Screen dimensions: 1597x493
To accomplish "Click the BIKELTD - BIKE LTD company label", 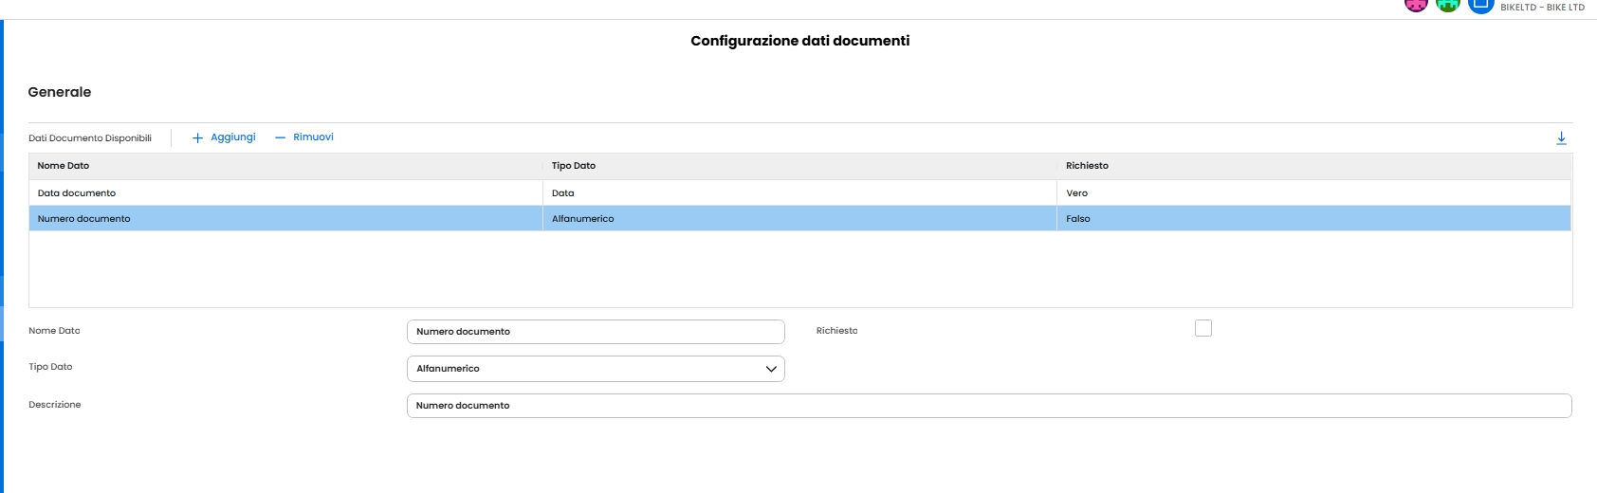I will point(1542,8).
